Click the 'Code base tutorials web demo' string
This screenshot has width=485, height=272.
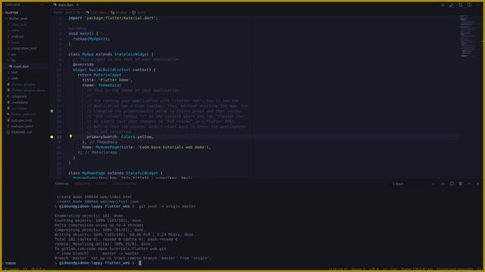(x=172, y=147)
